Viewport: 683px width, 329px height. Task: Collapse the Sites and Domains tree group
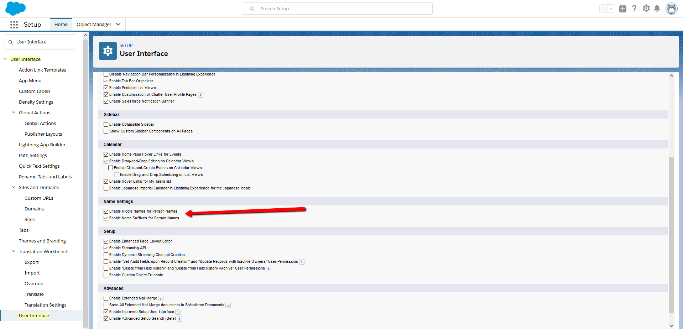tap(14, 187)
